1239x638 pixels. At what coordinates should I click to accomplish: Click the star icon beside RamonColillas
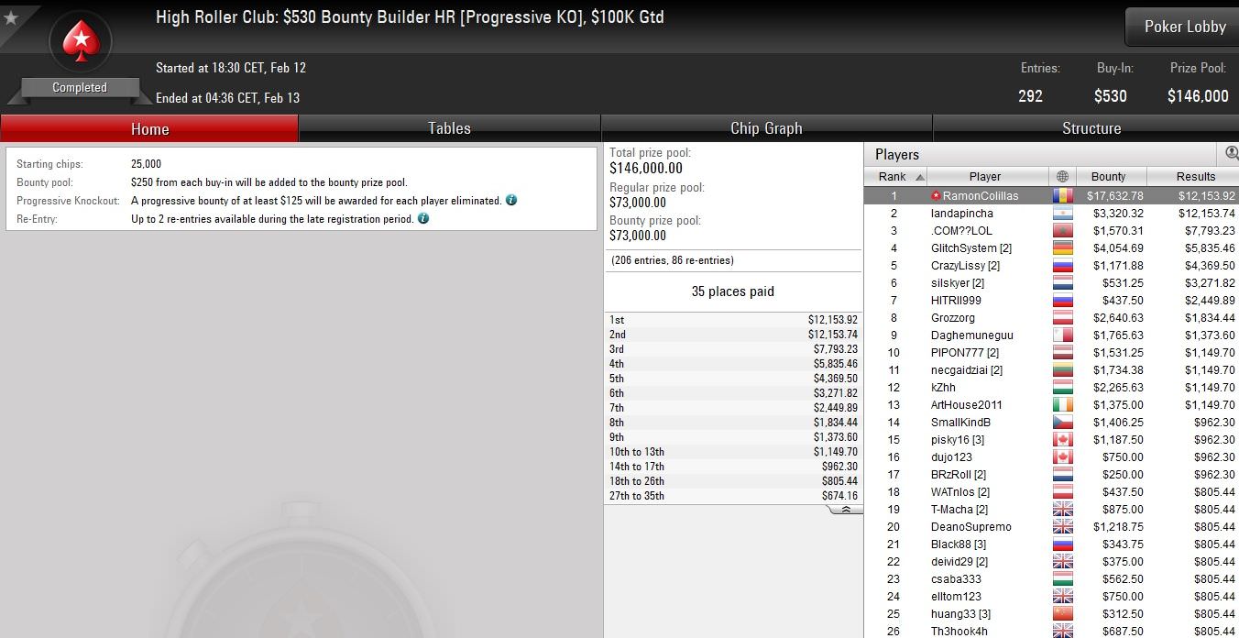(936, 195)
